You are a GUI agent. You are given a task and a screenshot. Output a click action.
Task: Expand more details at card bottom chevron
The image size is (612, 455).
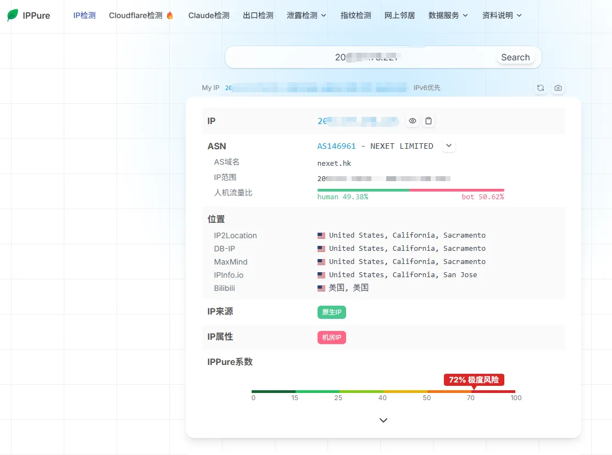[x=383, y=420]
